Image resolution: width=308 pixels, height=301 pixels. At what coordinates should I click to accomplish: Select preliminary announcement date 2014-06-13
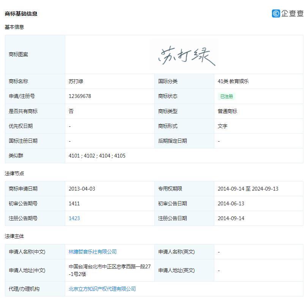(231, 203)
